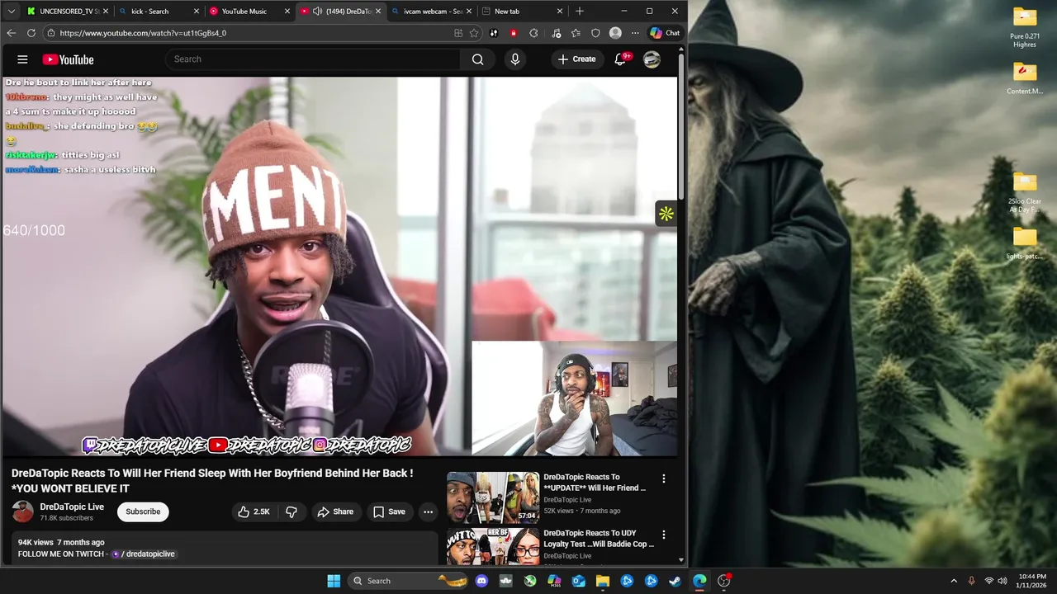The width and height of the screenshot is (1057, 594).
Task: Go back in the browser
Action: pos(11,33)
